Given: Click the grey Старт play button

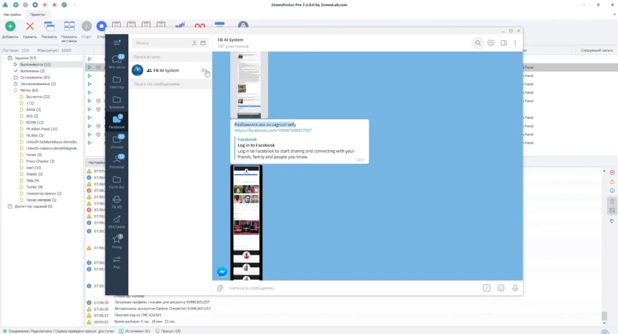Looking at the screenshot, I should pos(86,27).
